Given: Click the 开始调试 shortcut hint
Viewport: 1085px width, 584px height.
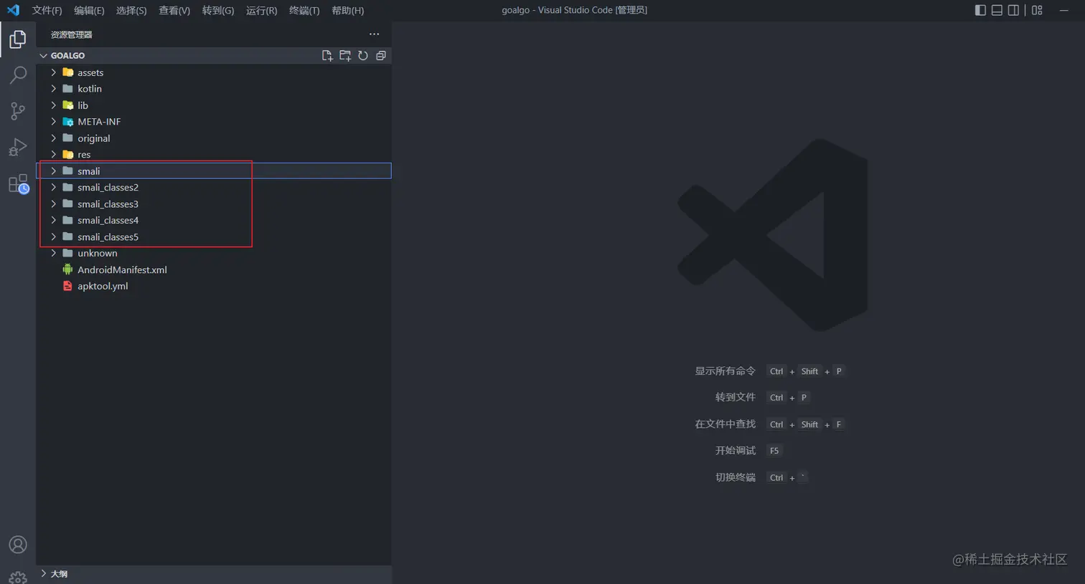Looking at the screenshot, I should tap(735, 451).
